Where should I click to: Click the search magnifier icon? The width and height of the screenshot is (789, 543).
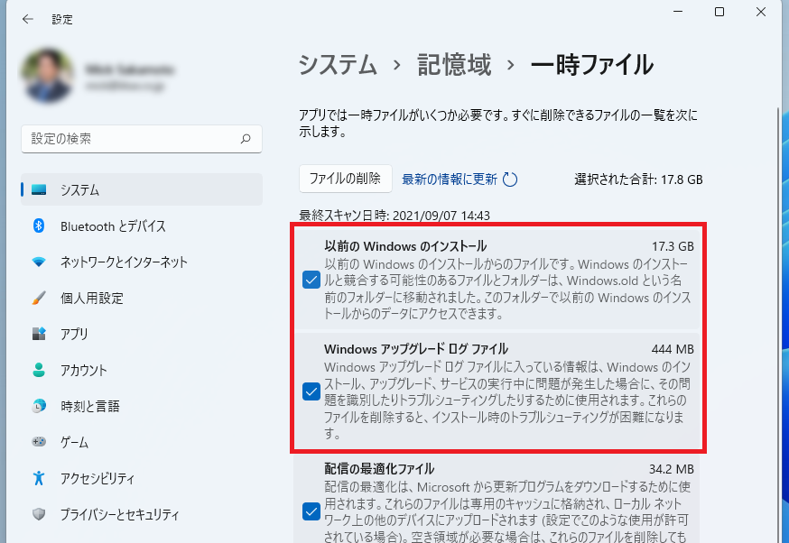click(x=245, y=139)
